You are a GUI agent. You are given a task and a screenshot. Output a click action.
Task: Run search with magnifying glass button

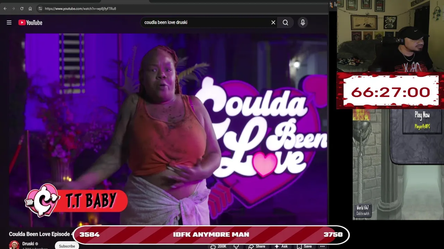pos(285,22)
